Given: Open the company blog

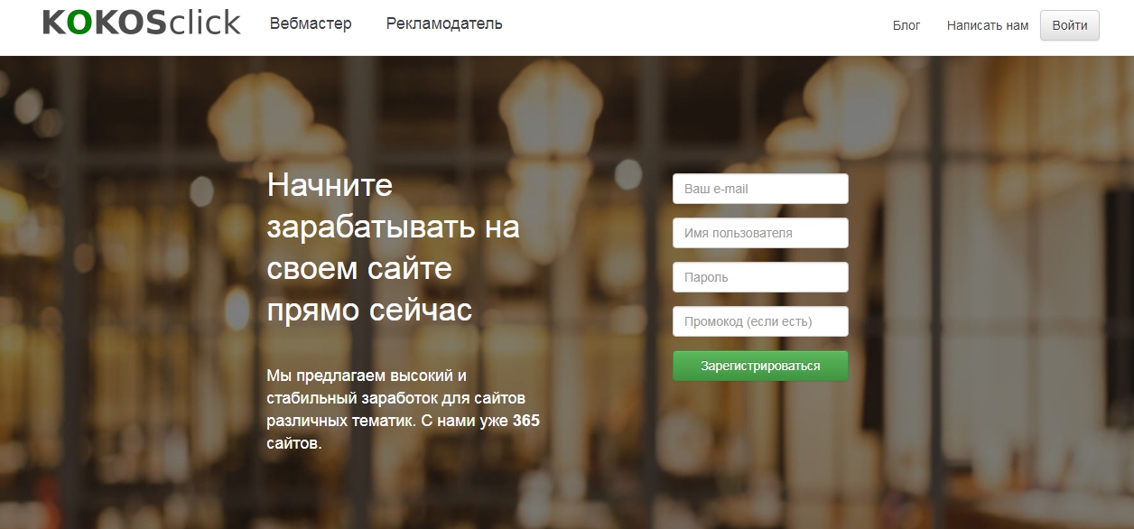Looking at the screenshot, I should coord(906,26).
